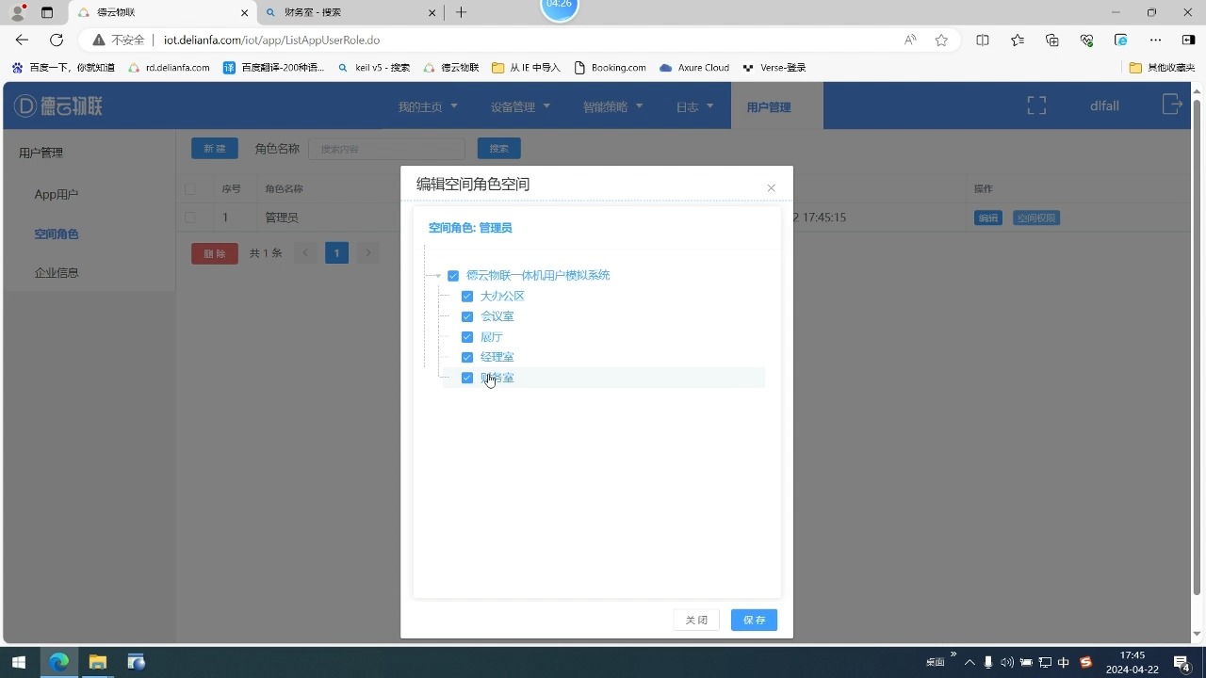Viewport: 1206px width, 678px height.
Task: Uncheck the 德云物联一体机用户模拟系统 checkbox
Action: tap(453, 276)
